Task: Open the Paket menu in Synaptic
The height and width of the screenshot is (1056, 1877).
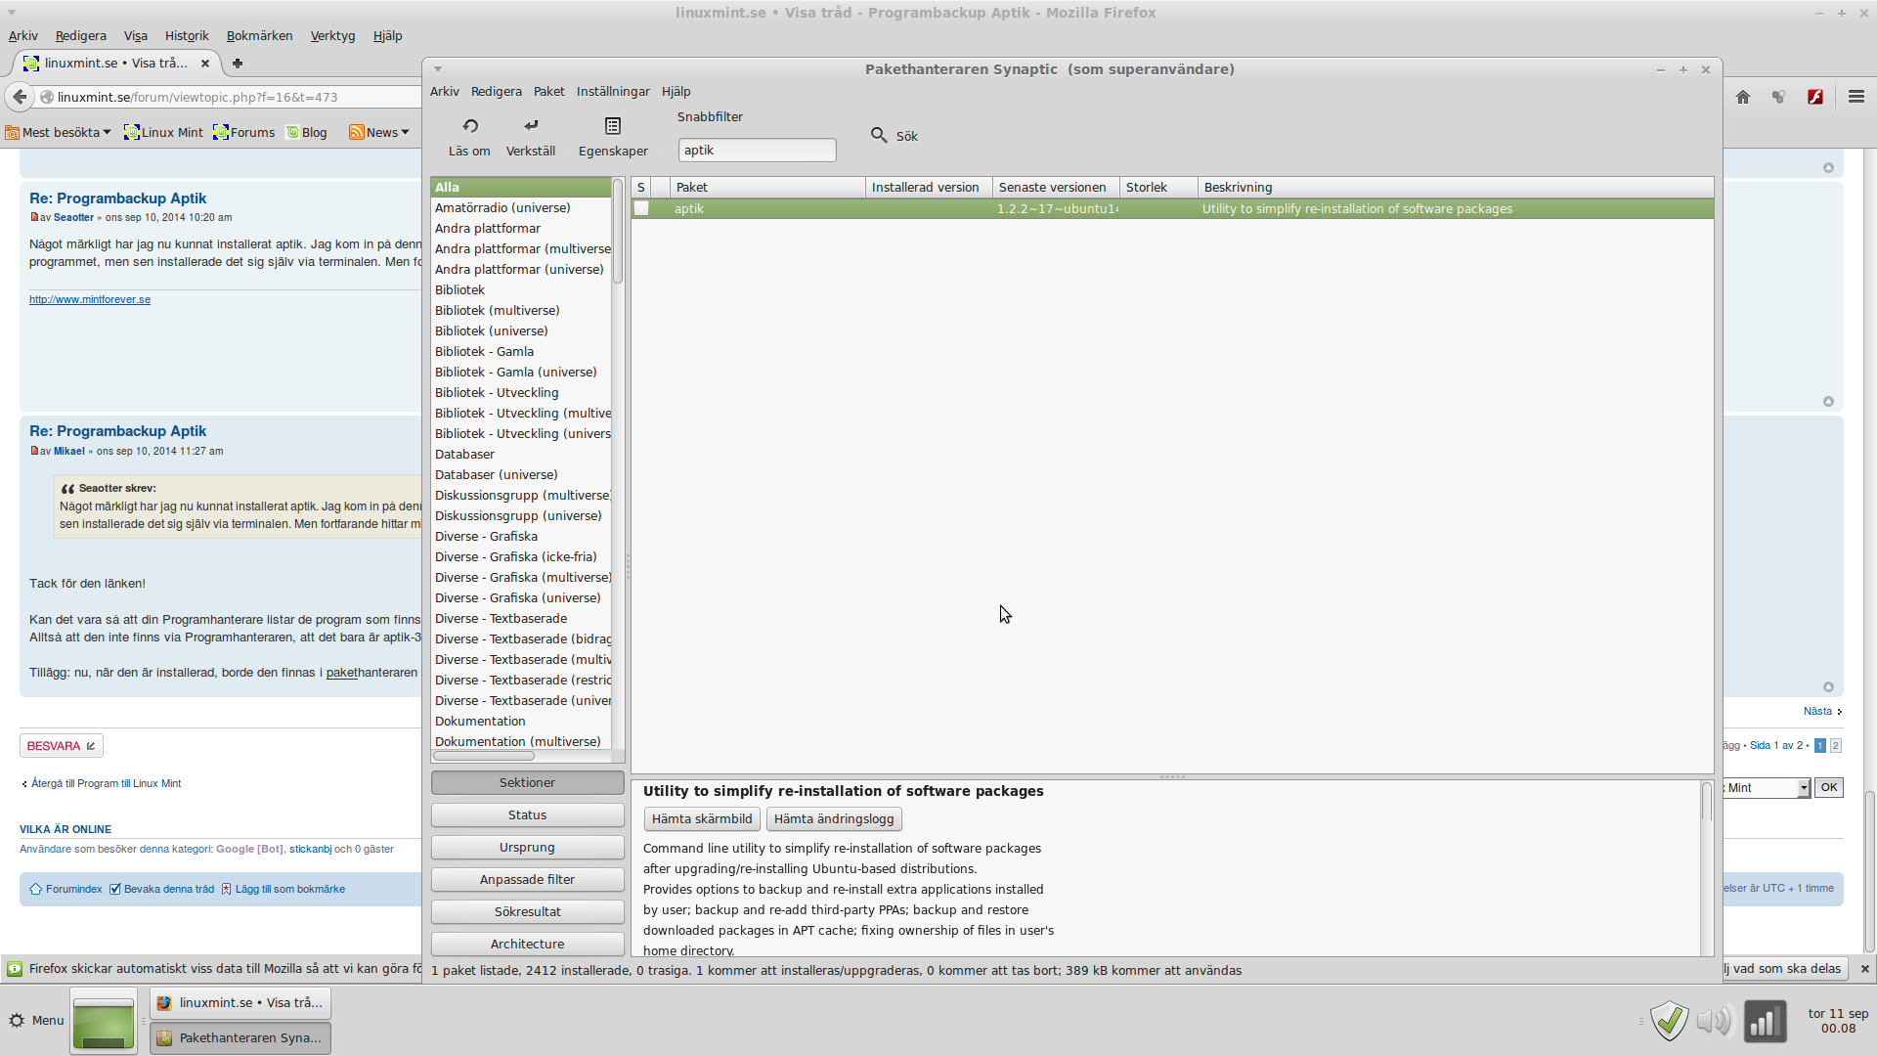Action: point(549,92)
